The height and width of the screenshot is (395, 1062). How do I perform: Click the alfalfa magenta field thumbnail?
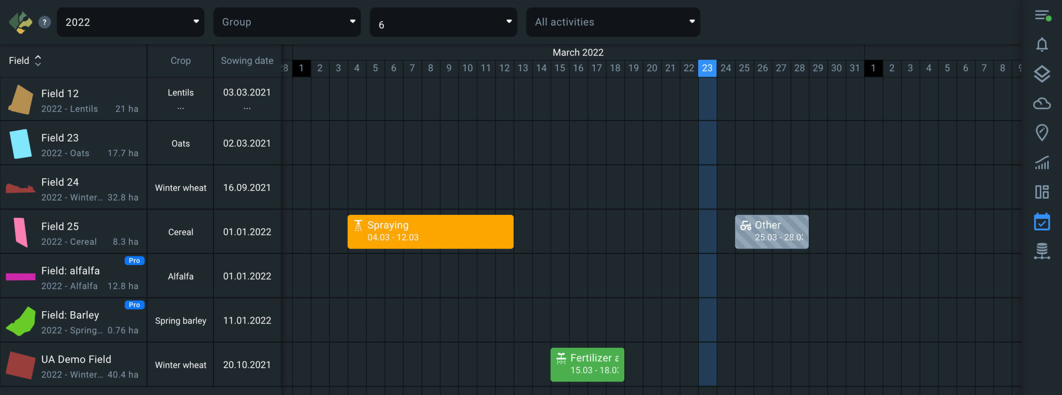pos(20,277)
